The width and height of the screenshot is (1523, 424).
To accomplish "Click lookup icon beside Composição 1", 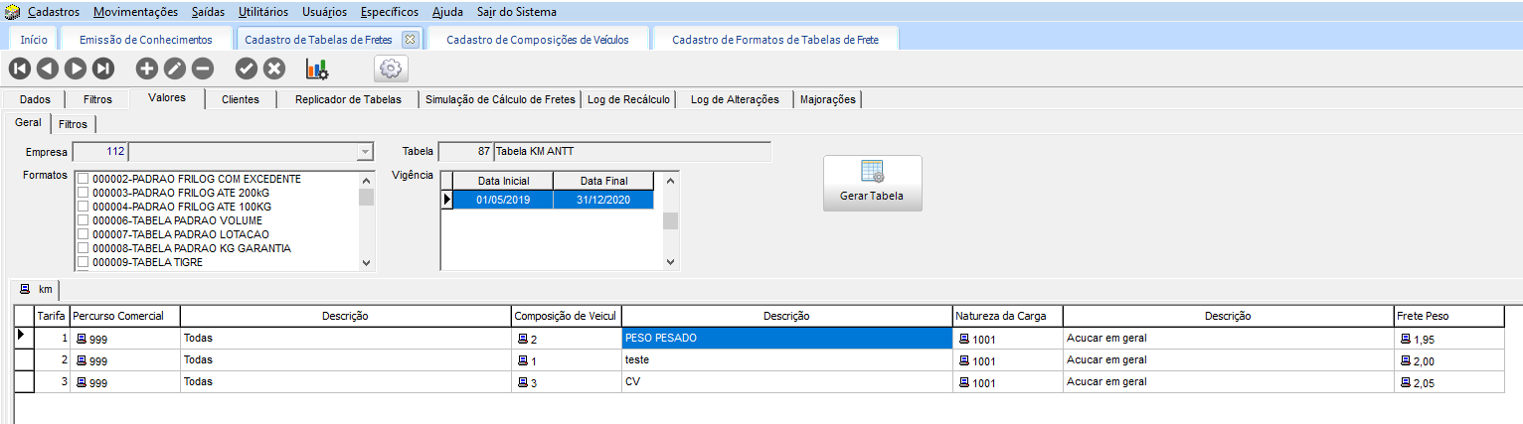I will coord(523,360).
